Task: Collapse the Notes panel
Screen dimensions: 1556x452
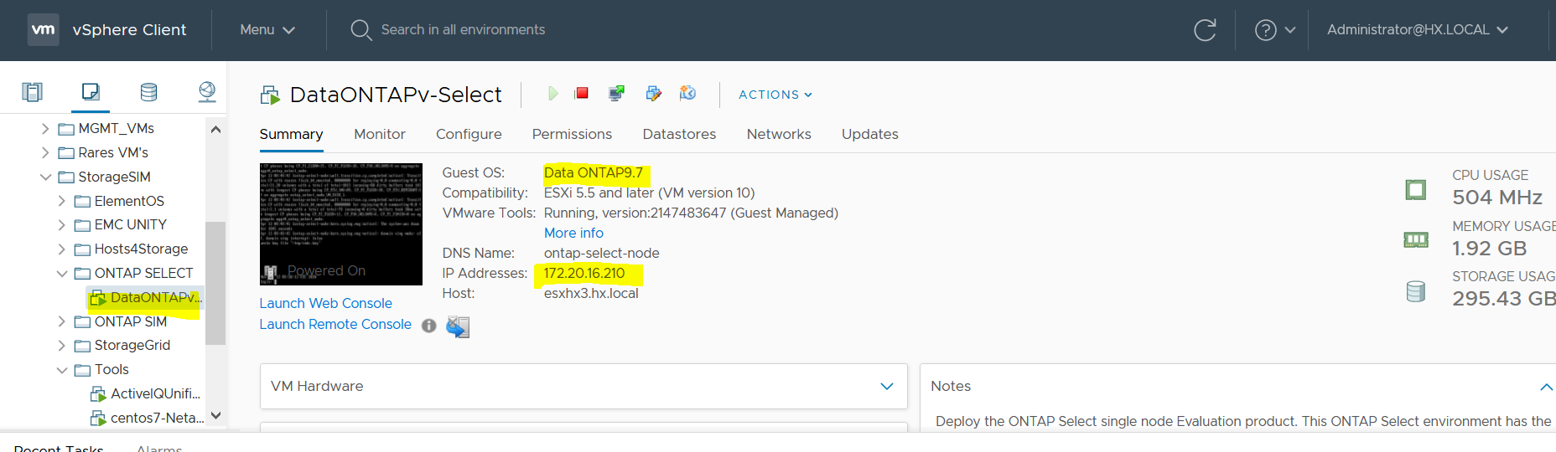Action: (1546, 386)
